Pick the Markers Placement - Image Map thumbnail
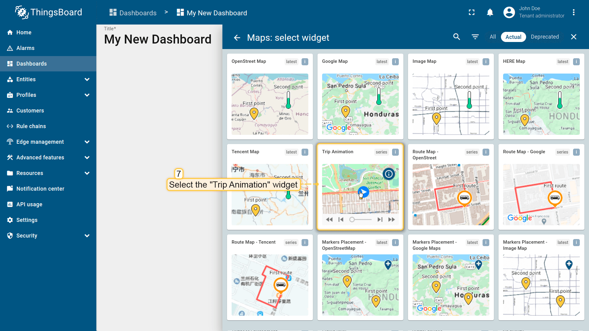Screen dimensions: 589x331 pos(541,285)
